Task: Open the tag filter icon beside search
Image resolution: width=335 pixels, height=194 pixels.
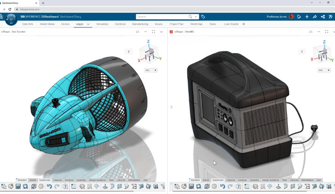Action: coord(203,17)
